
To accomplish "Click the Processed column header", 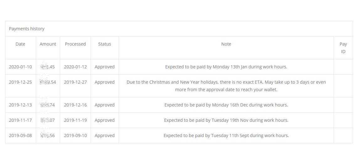I will 75,44.
